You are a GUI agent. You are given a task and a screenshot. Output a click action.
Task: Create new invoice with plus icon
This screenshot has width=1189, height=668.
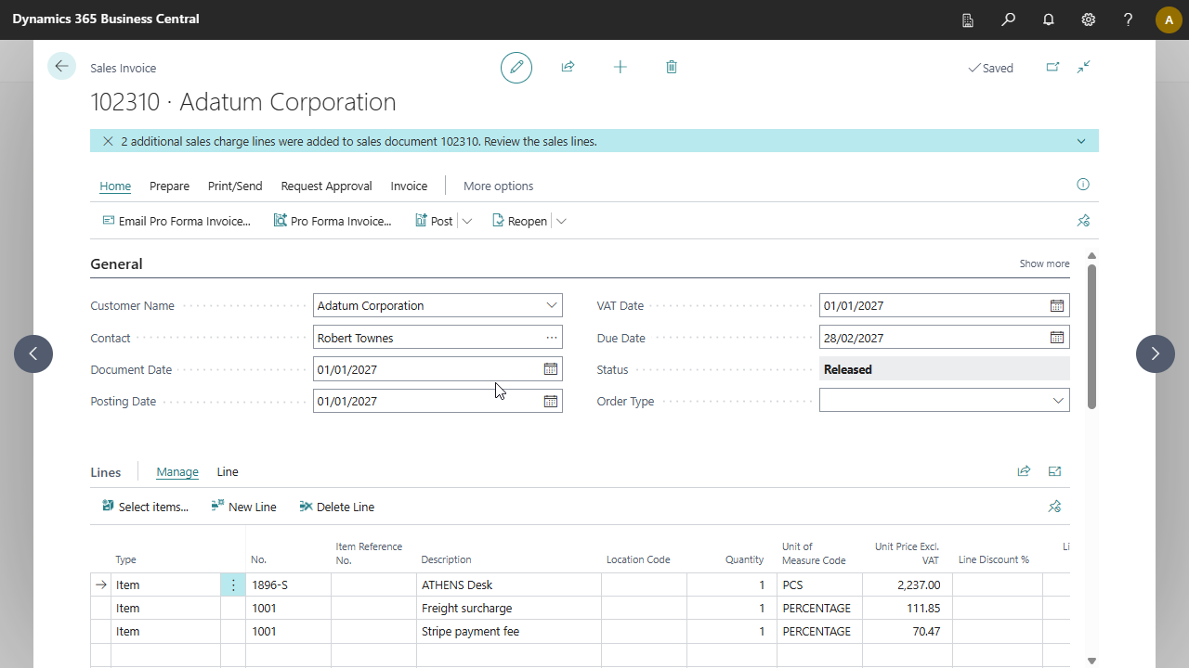(x=620, y=67)
